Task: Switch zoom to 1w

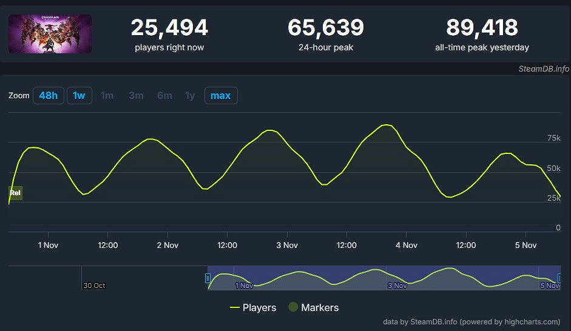Action: click(79, 96)
